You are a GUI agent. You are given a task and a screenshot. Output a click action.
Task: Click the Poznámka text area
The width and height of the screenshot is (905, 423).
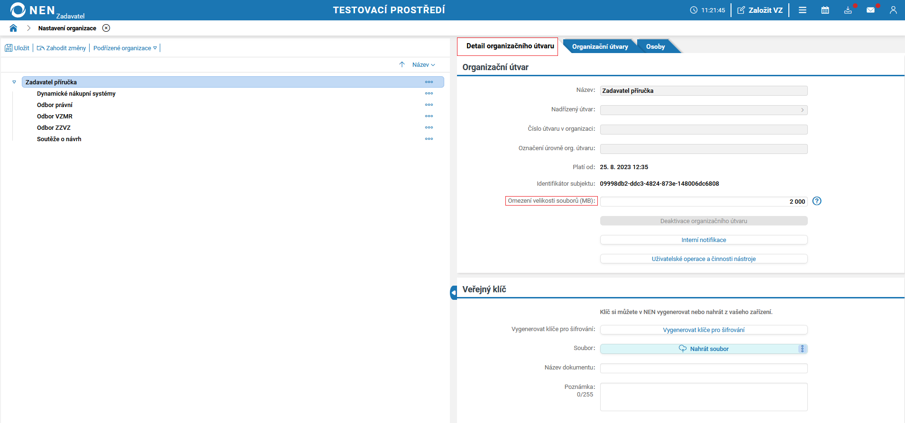[704, 397]
